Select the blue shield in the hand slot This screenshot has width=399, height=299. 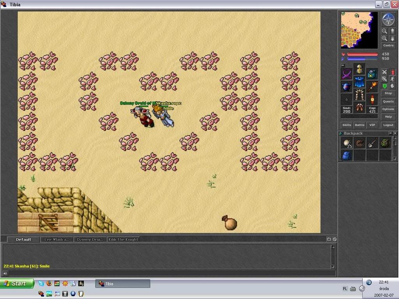pyautogui.click(x=346, y=87)
